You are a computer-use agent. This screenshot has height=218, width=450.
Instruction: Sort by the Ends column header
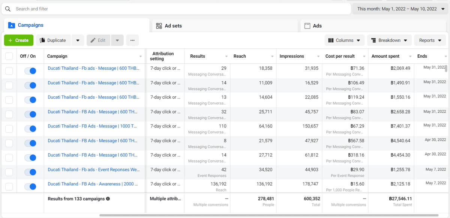click(x=432, y=56)
